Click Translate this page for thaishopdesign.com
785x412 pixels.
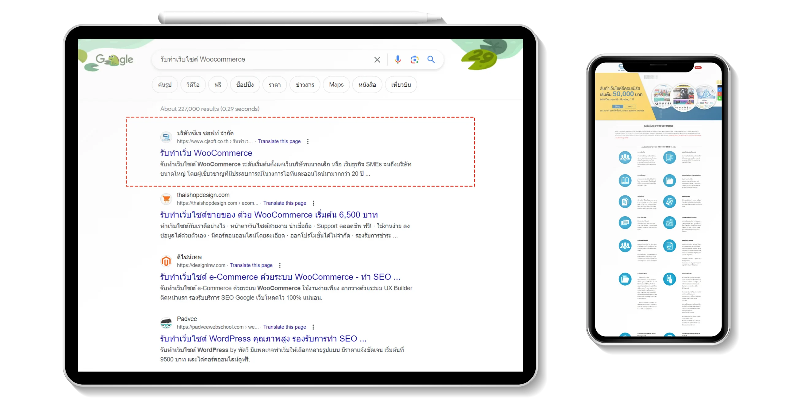285,203
